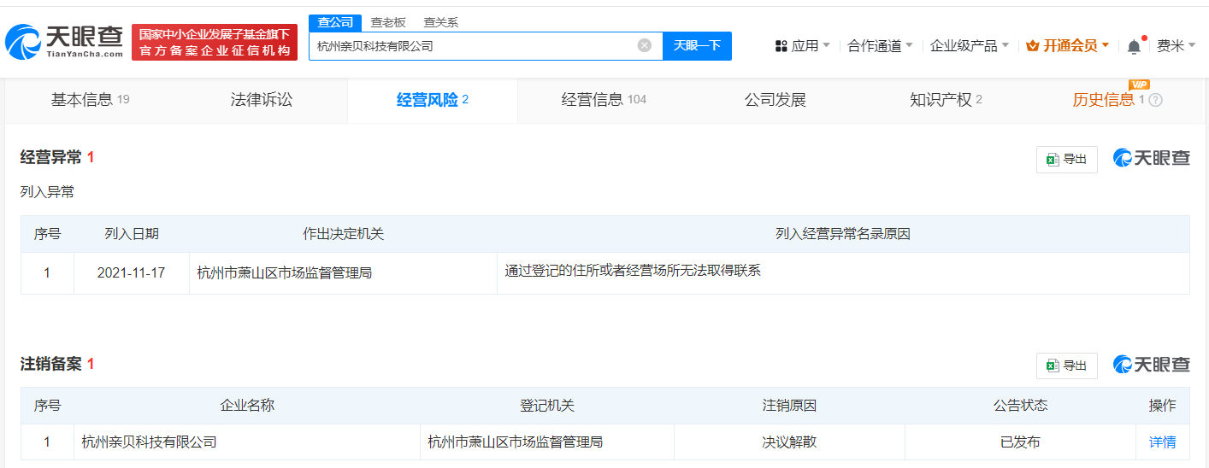Clear the search box text

point(645,45)
